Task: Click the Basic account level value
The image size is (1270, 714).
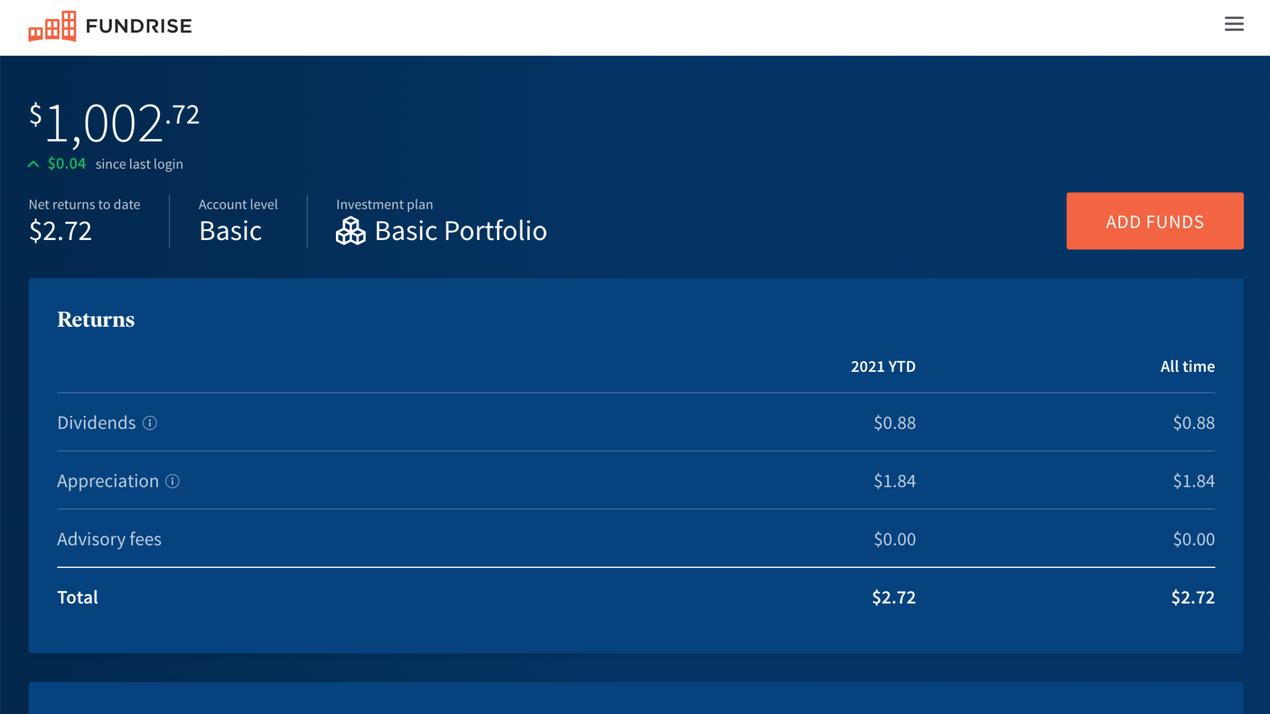Action: pos(231,231)
